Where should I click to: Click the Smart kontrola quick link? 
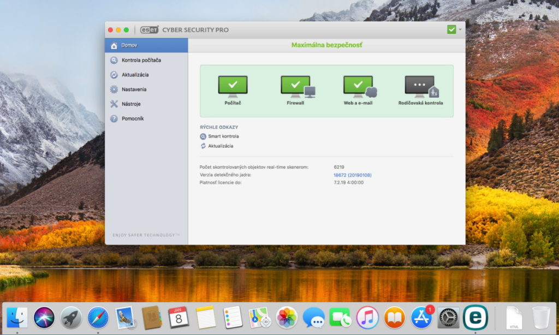pyautogui.click(x=223, y=136)
